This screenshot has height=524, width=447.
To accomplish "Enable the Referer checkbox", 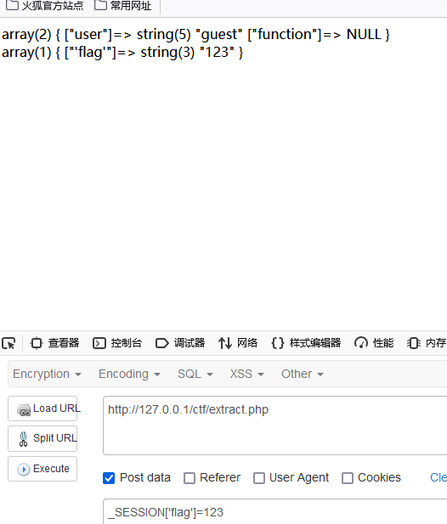I will tap(190, 478).
